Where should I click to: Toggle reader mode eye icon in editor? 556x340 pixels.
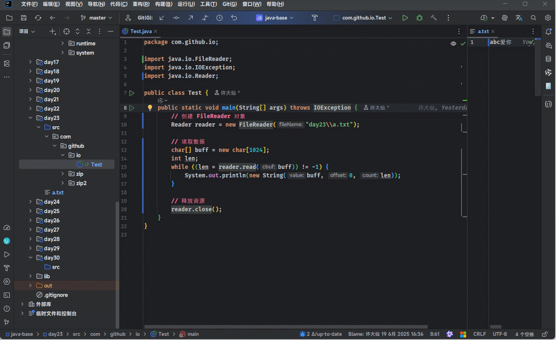click(453, 43)
